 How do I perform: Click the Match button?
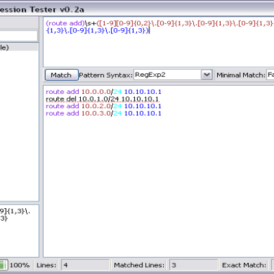tap(62, 75)
